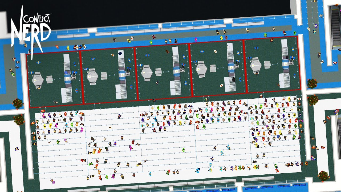Viewport: 341px width, 192px height.
Task: Select the potted plant in the bottom-right corridor
Action: pos(324,176)
